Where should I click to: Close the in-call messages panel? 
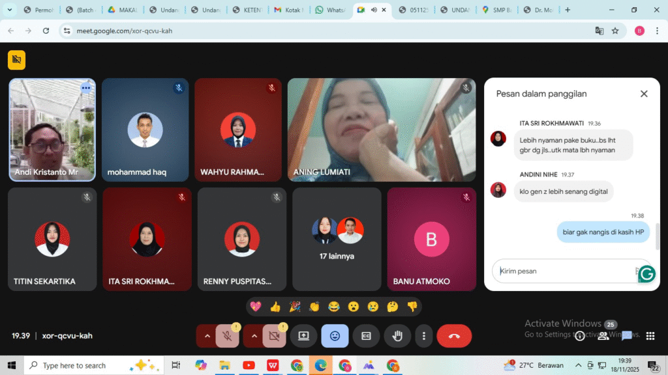644,94
